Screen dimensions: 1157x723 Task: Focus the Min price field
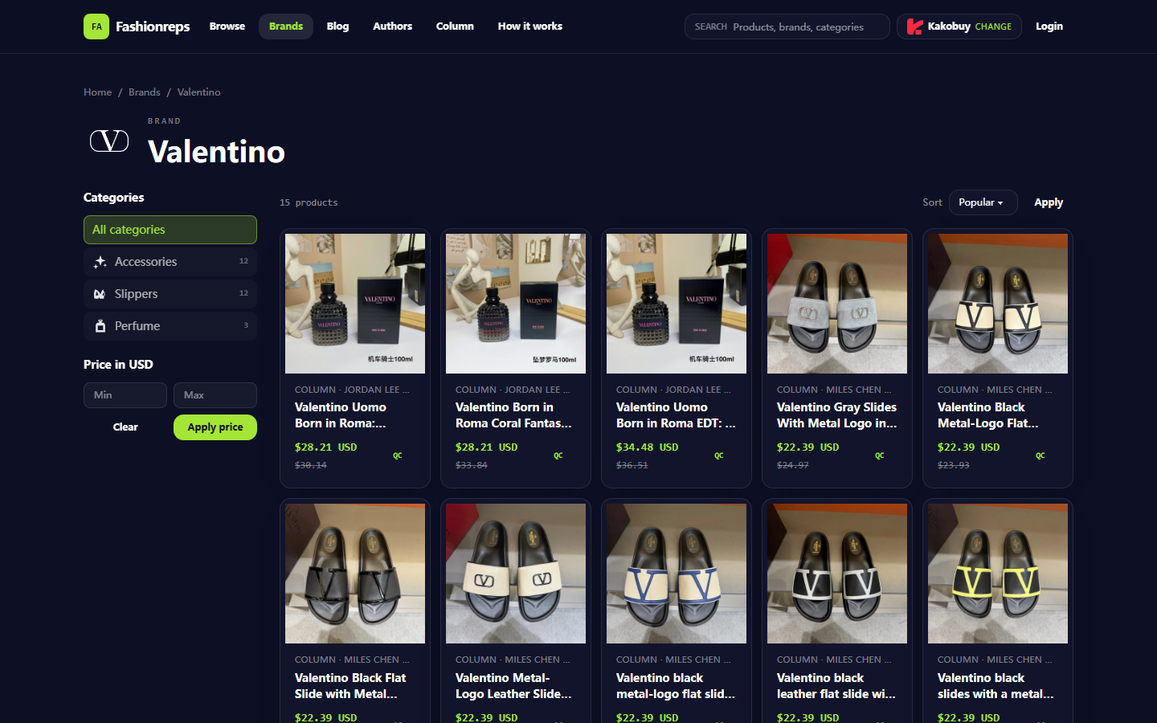click(125, 395)
